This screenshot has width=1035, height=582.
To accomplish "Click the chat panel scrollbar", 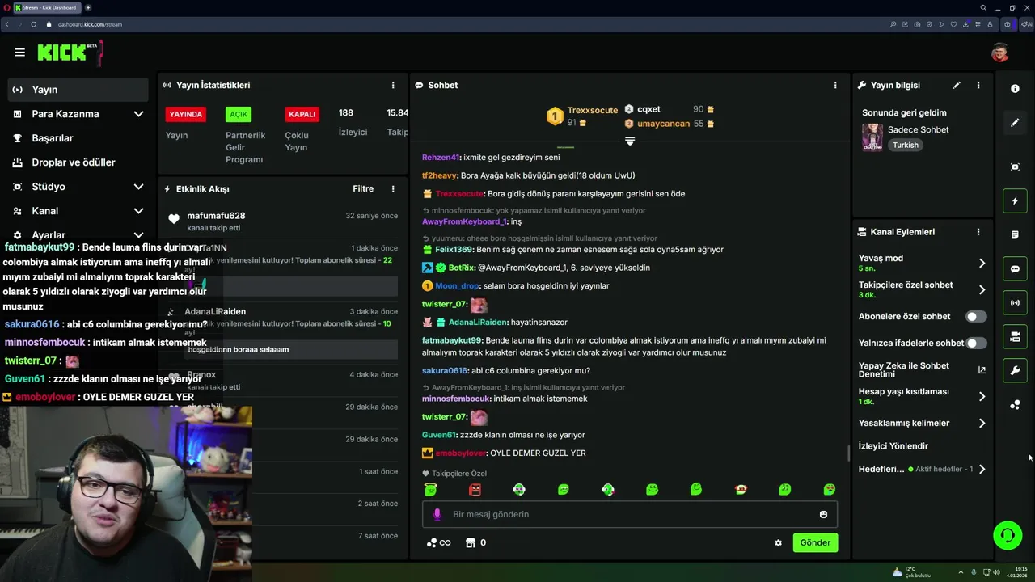I will 848,453.
